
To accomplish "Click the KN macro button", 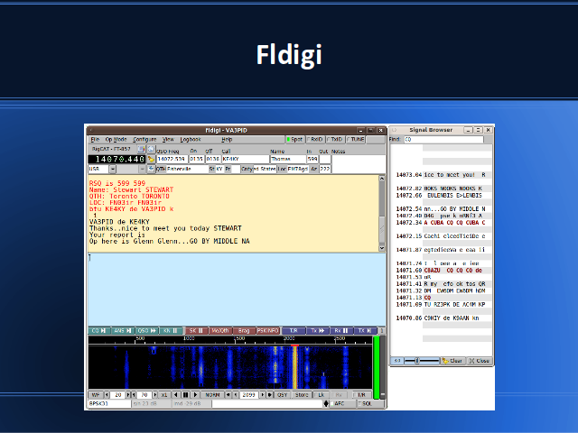I will 171,331.
